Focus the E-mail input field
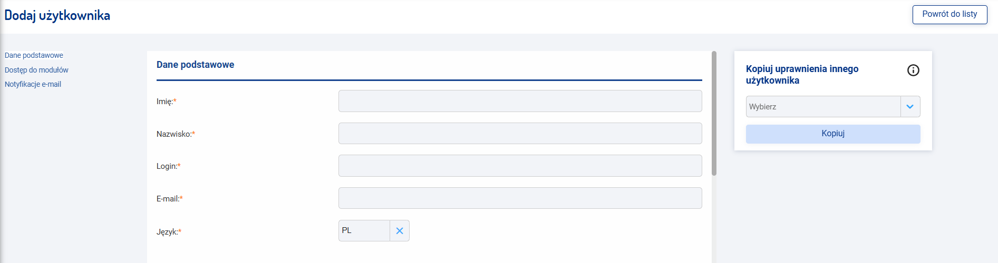Viewport: 998px width, 263px height. [x=520, y=198]
